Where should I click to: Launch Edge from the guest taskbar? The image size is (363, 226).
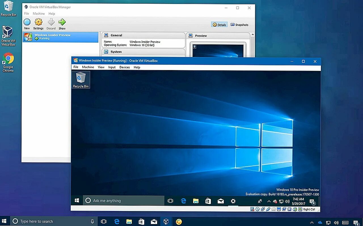click(183, 201)
